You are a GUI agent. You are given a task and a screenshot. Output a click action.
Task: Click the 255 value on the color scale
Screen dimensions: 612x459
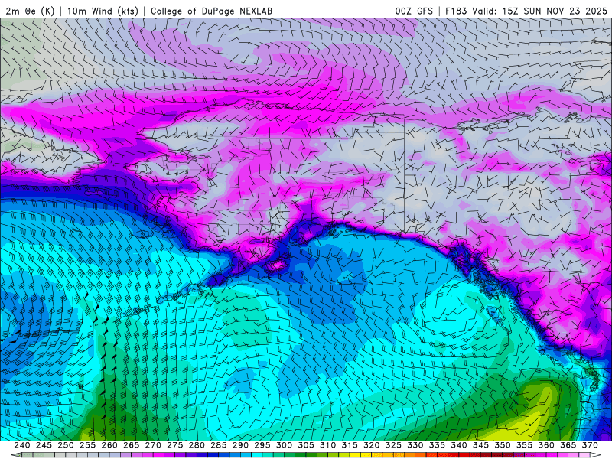click(x=87, y=445)
